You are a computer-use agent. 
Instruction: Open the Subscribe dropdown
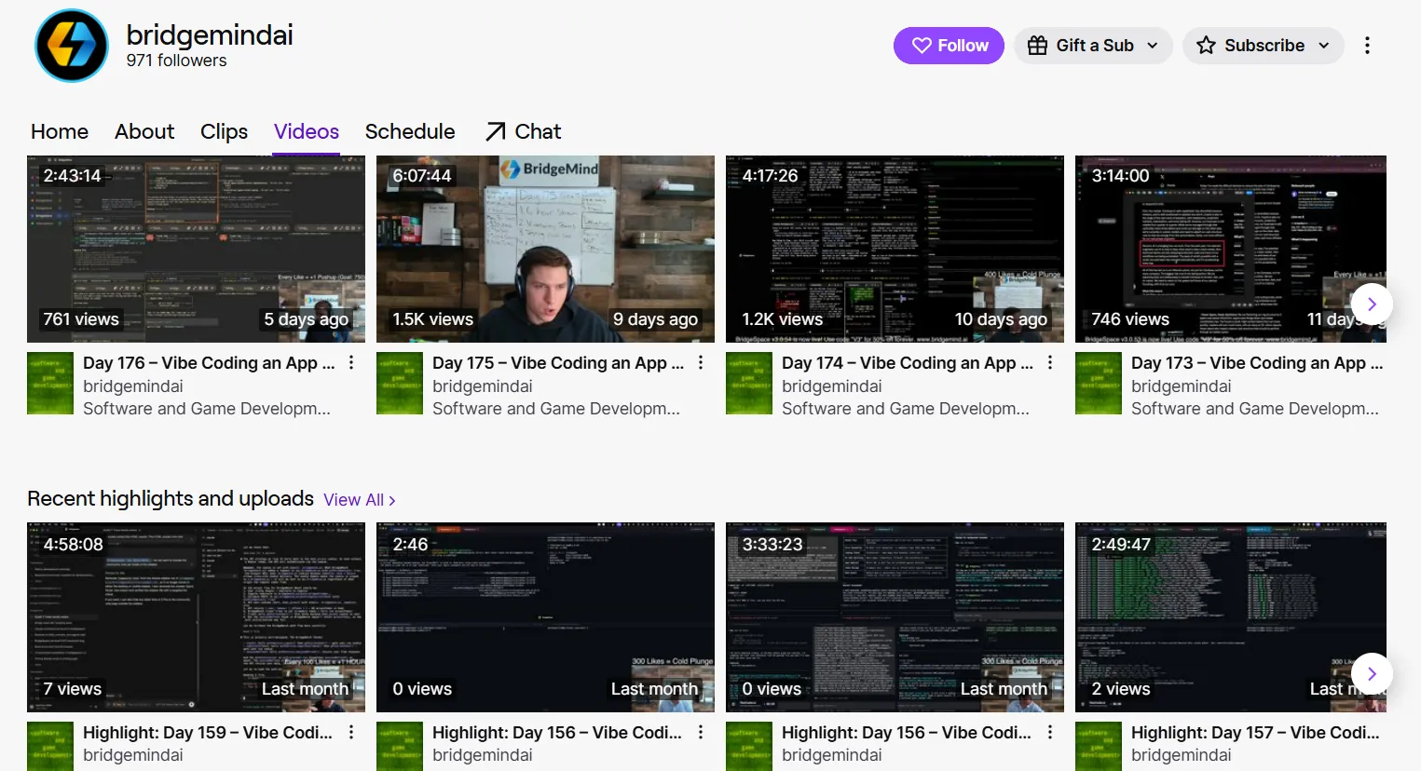(1263, 46)
